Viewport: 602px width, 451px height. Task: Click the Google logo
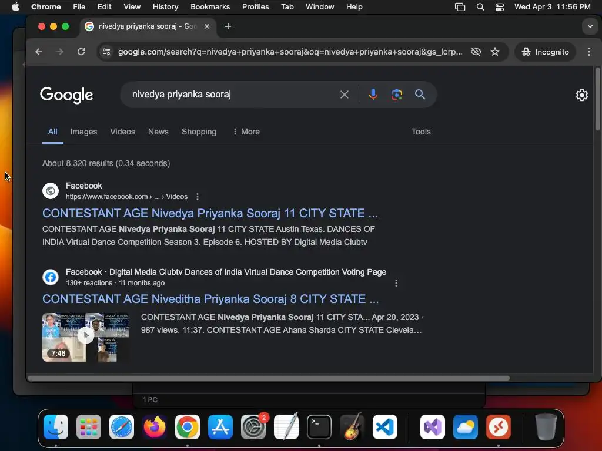pyautogui.click(x=66, y=95)
